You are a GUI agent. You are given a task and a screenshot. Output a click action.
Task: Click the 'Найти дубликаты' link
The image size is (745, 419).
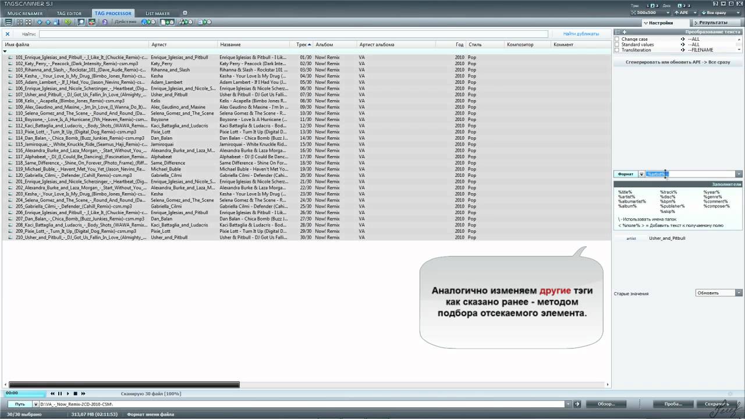[x=581, y=34]
